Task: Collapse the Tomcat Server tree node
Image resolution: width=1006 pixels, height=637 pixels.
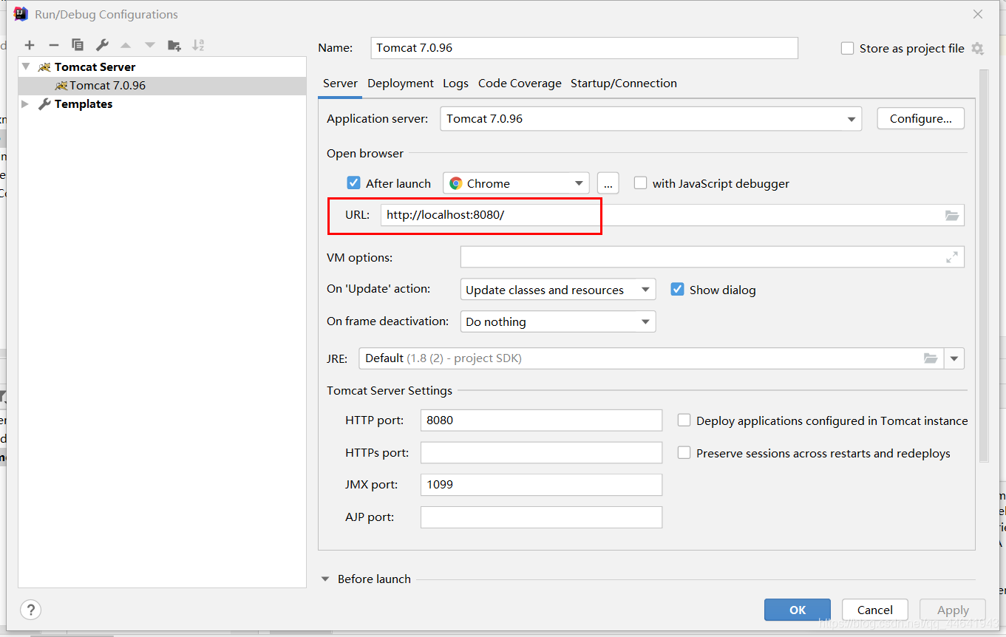Action: pos(26,67)
